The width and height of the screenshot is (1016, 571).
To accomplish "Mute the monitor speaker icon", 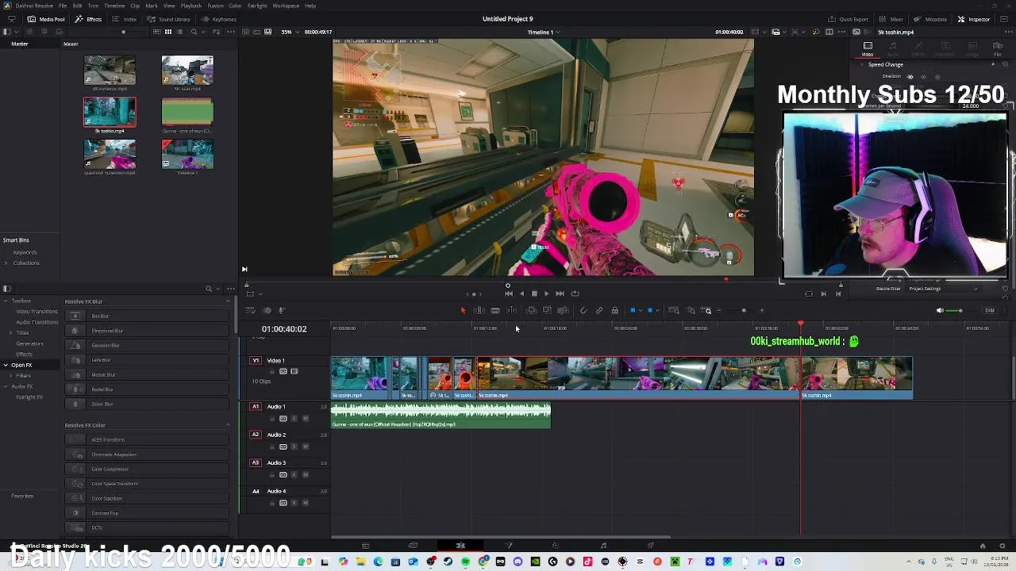I will point(940,310).
